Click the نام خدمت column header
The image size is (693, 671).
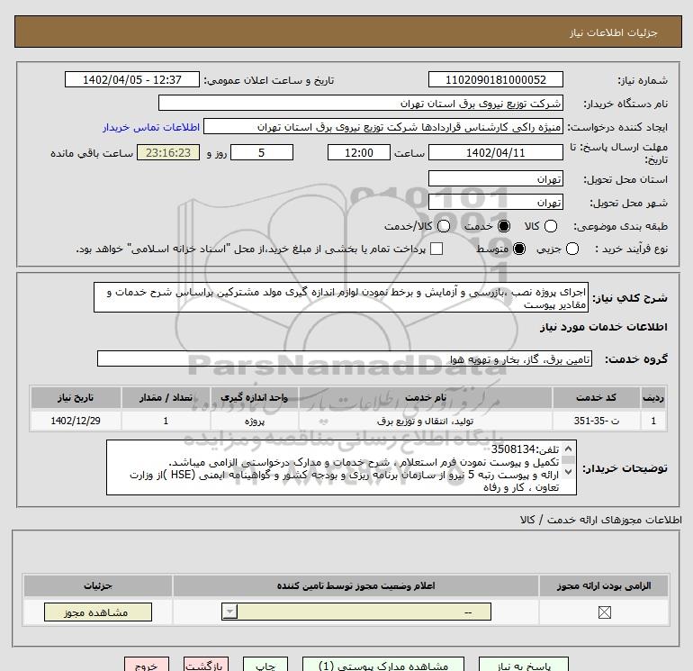click(425, 397)
